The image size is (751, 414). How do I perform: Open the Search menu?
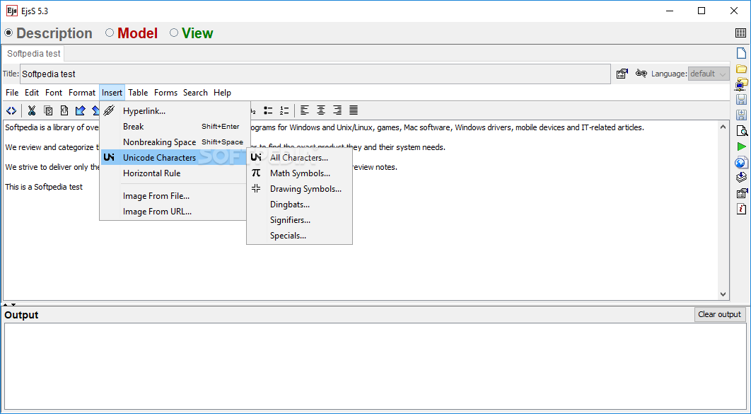[x=195, y=93]
